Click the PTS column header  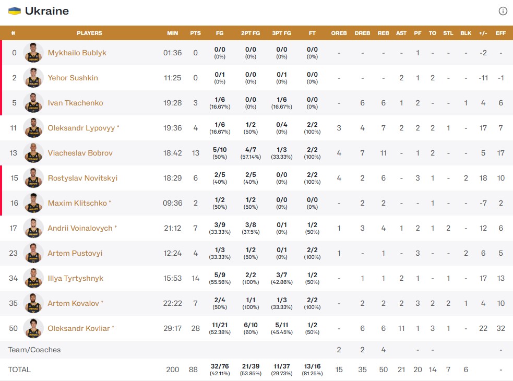pyautogui.click(x=196, y=33)
